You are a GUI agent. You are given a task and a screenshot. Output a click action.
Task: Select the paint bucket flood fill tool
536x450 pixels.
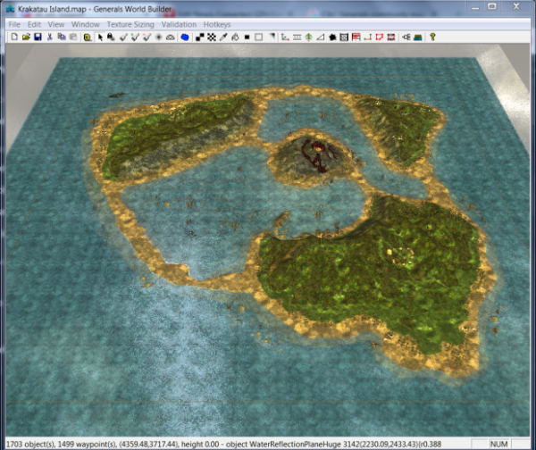coord(235,37)
